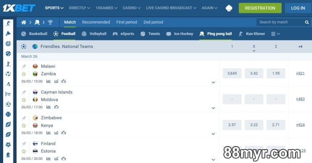312x163 pixels.
Task: Click the football icon beside Friendlies header
Action: point(24,47)
